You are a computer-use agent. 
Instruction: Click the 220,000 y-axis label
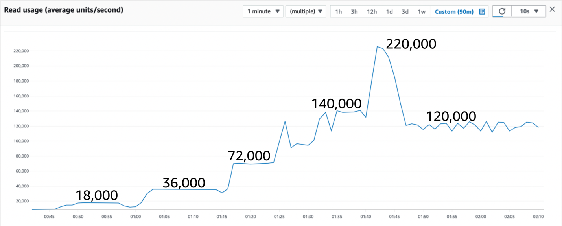coord(21,51)
